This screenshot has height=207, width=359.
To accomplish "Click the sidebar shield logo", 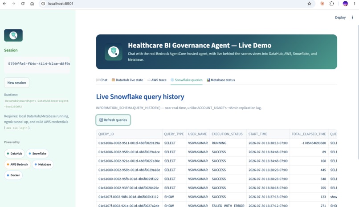I will [13, 36].
